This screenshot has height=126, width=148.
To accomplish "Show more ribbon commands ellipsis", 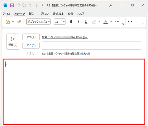I will (130, 21).
